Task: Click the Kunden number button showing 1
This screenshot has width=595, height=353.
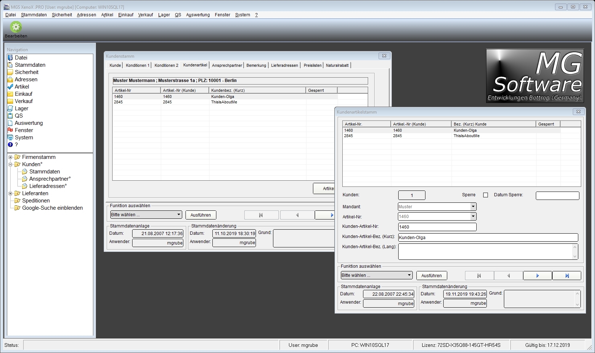Action: coord(412,195)
